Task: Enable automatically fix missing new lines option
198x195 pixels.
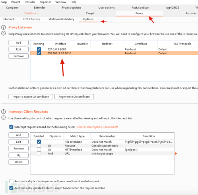Action: [11, 181]
